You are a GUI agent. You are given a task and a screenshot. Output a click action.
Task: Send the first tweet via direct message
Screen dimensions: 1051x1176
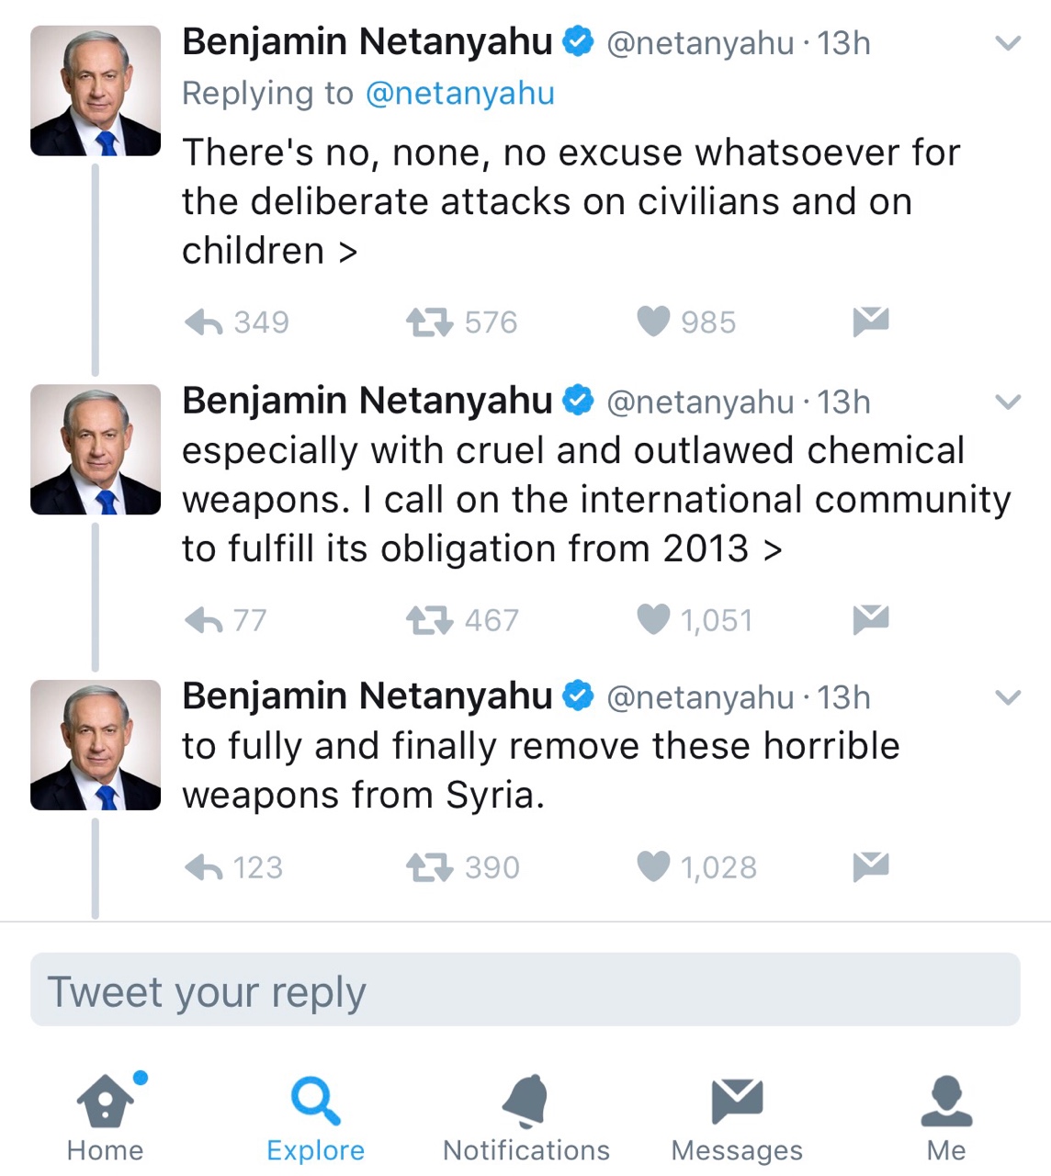pyautogui.click(x=870, y=321)
